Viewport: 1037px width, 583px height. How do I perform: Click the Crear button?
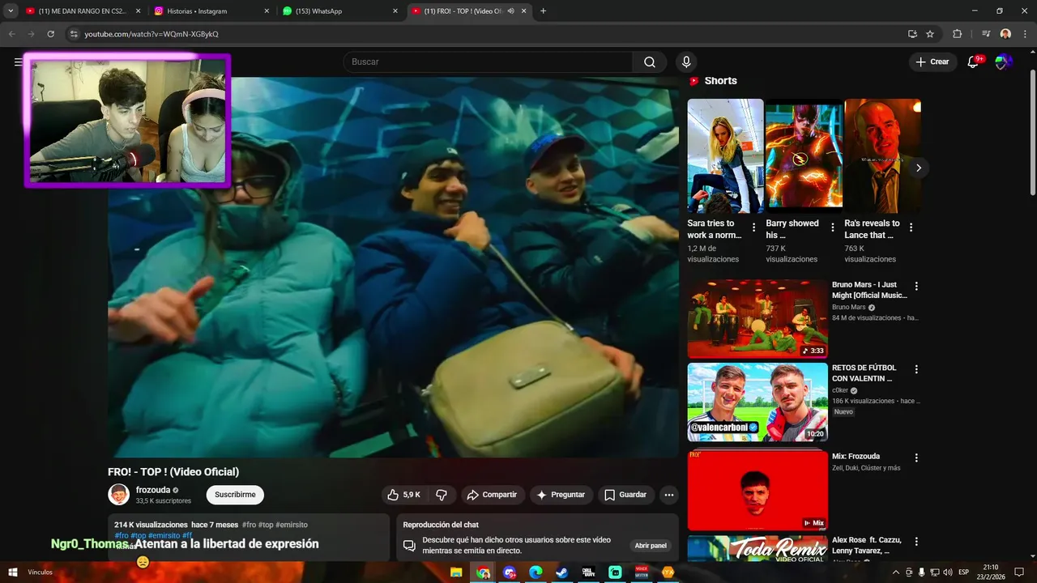coord(932,62)
